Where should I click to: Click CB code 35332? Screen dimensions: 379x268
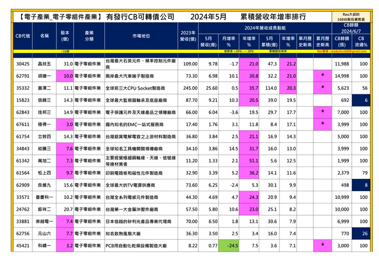coord(23,88)
